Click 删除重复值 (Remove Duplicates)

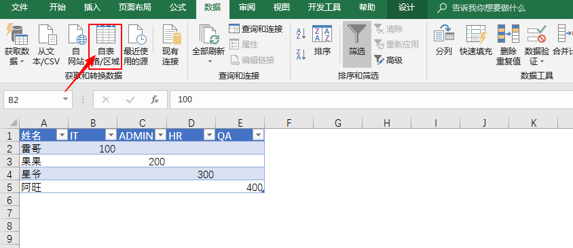pos(509,45)
